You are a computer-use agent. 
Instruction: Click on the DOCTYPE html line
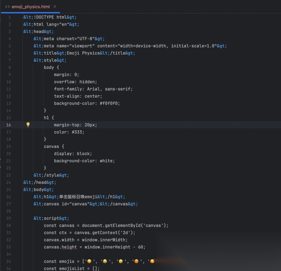(x=50, y=17)
